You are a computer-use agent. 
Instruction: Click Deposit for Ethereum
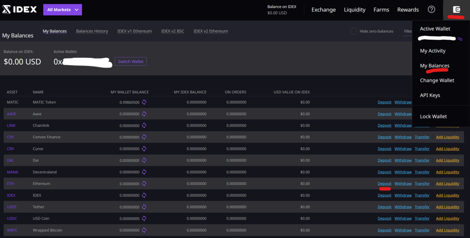click(384, 184)
